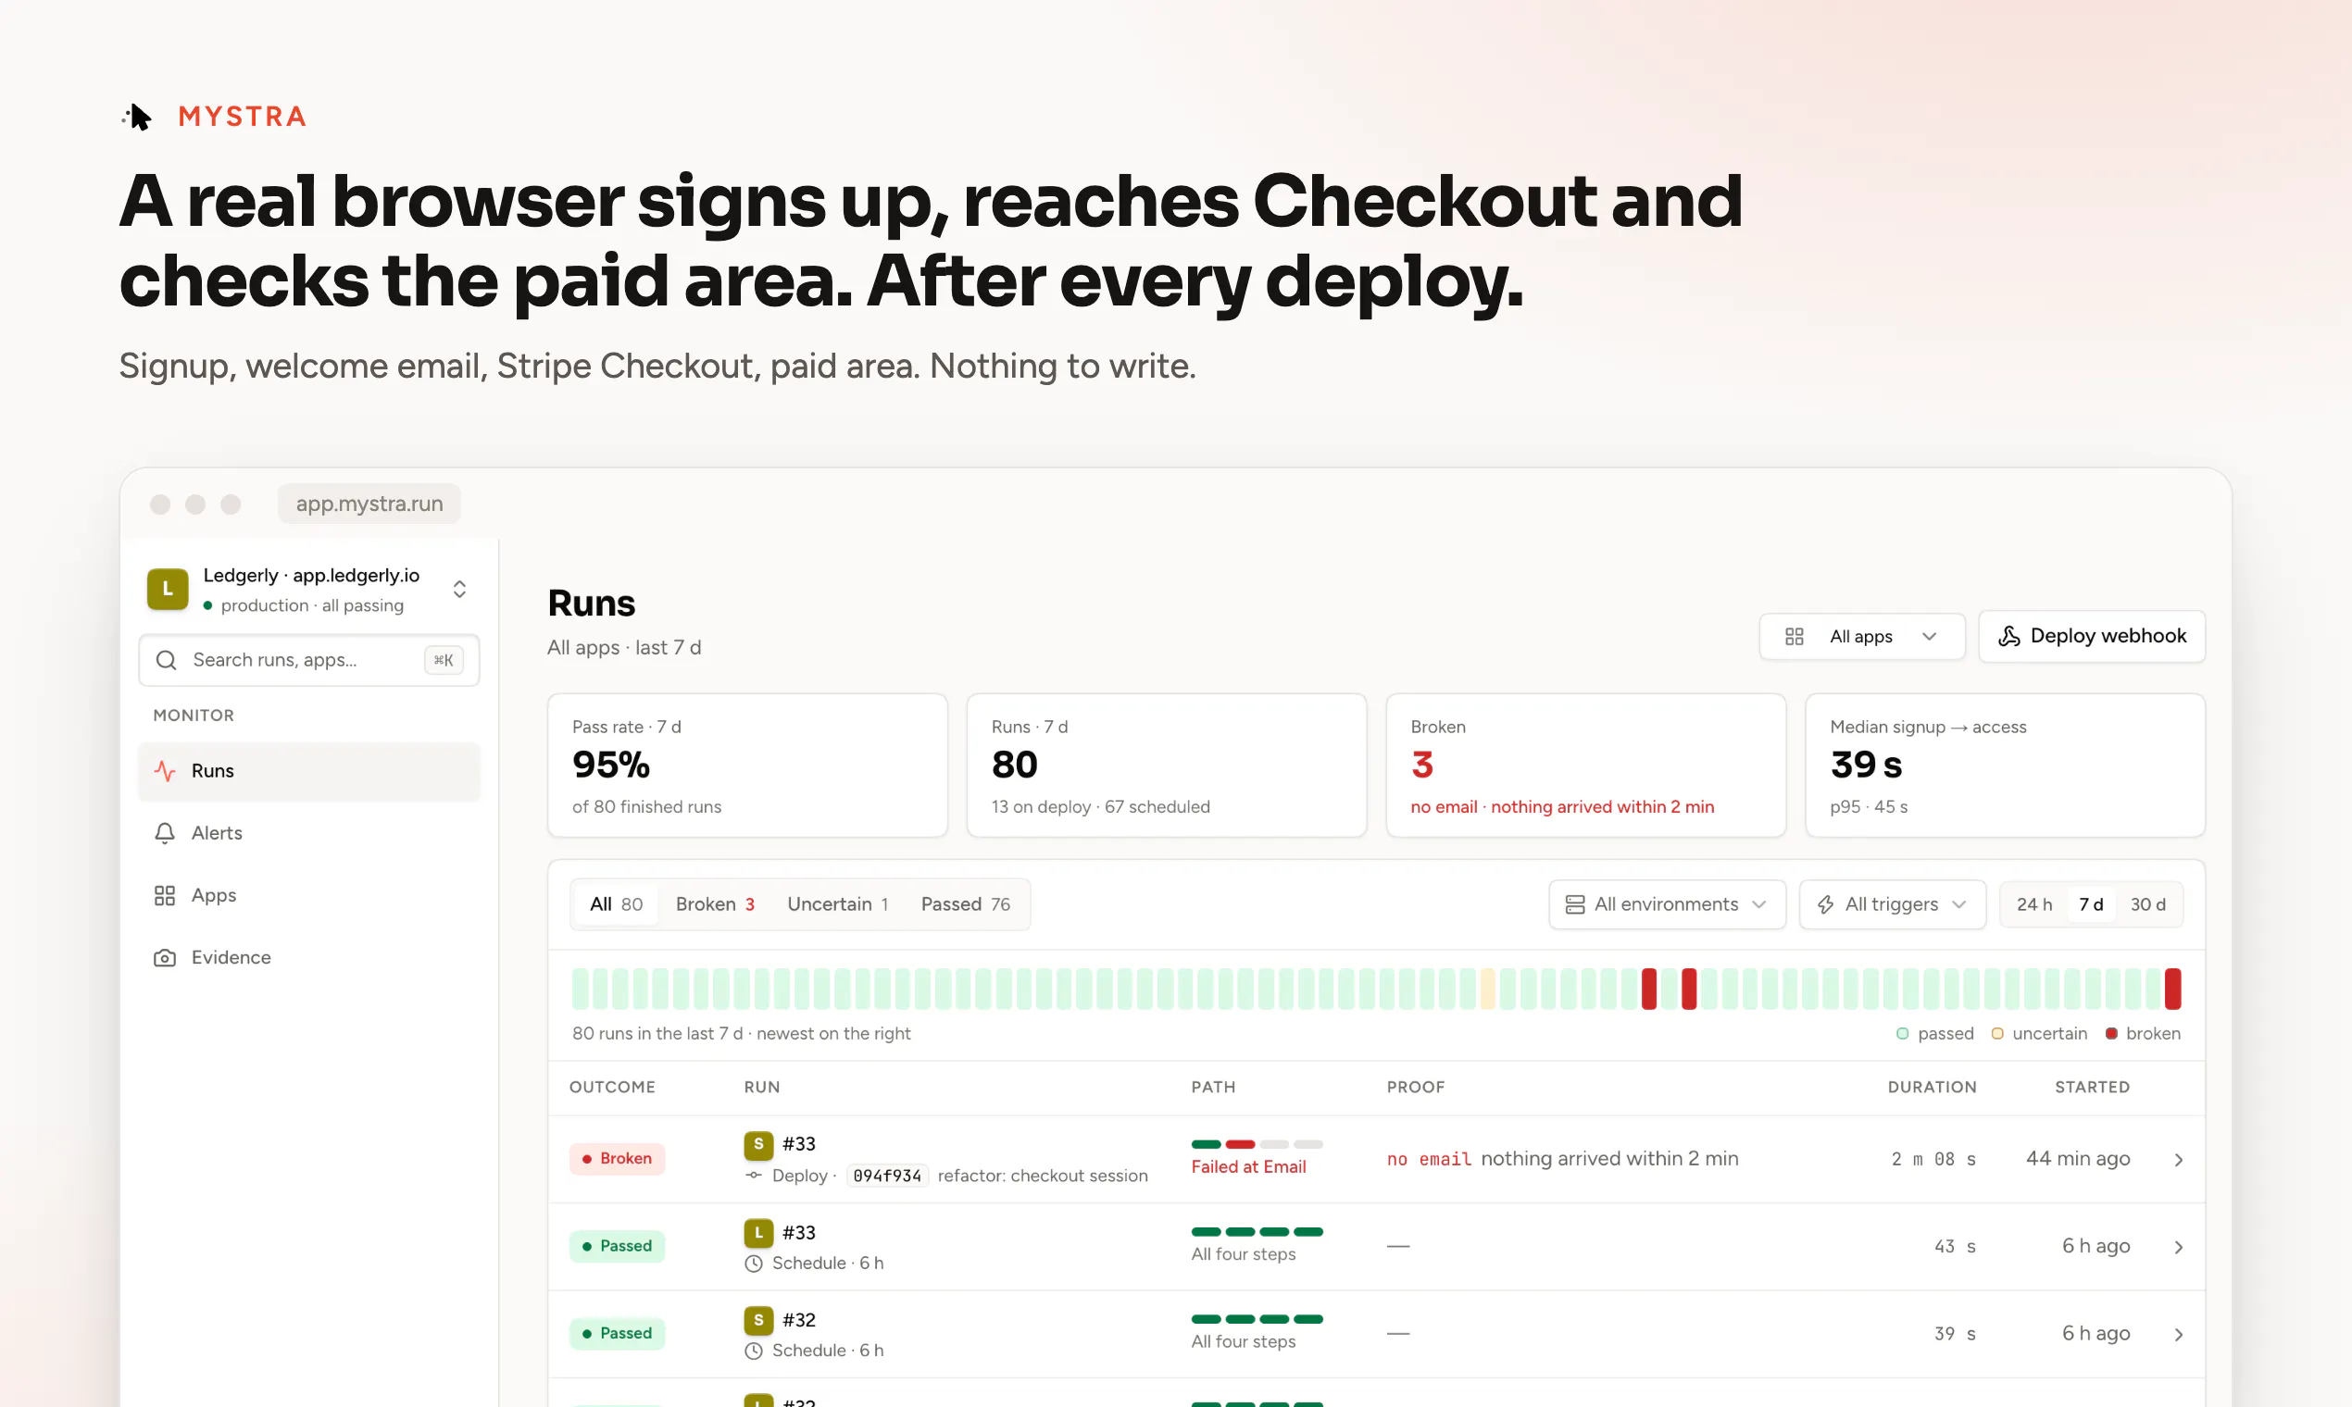The height and width of the screenshot is (1407, 2352).
Task: Click path progress bars for L run #33
Action: pyautogui.click(x=1257, y=1232)
